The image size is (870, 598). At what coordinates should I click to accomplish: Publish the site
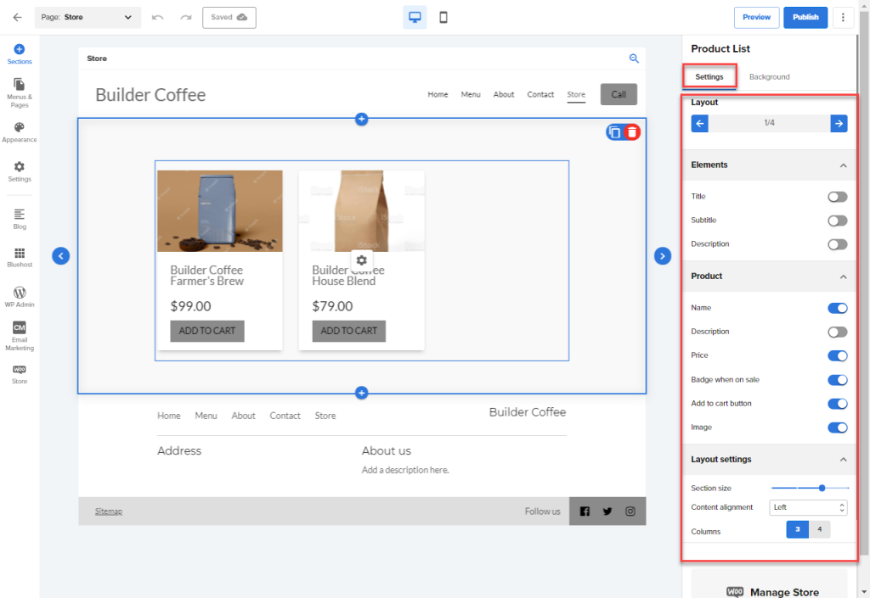pos(805,17)
